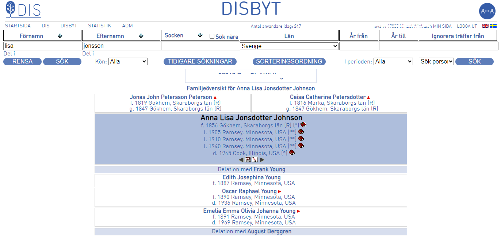The image size is (501, 239).
Task: Go to STARTSIDA in navigation
Action: pos(18,26)
